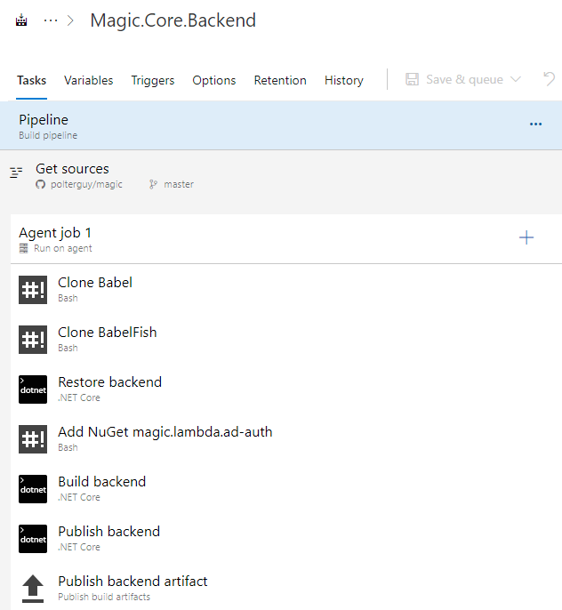Image resolution: width=562 pixels, height=610 pixels.
Task: Click the Clone BabelFish bash icon
Action: (33, 340)
